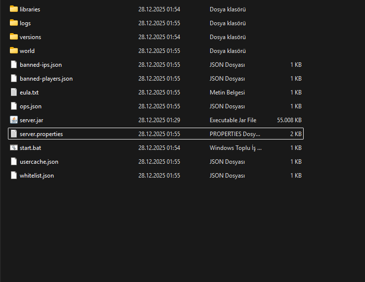Click the JSON Dosyası type of banned-players.json
Image resolution: width=365 pixels, height=282 pixels.
click(227, 79)
